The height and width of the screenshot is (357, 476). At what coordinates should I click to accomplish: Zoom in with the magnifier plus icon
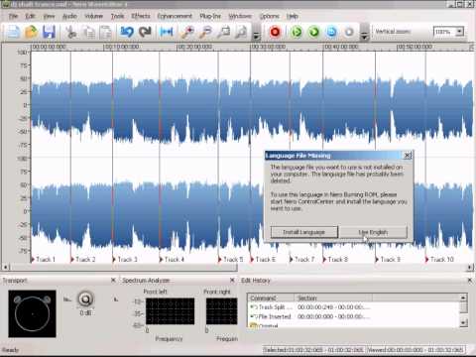[187, 32]
